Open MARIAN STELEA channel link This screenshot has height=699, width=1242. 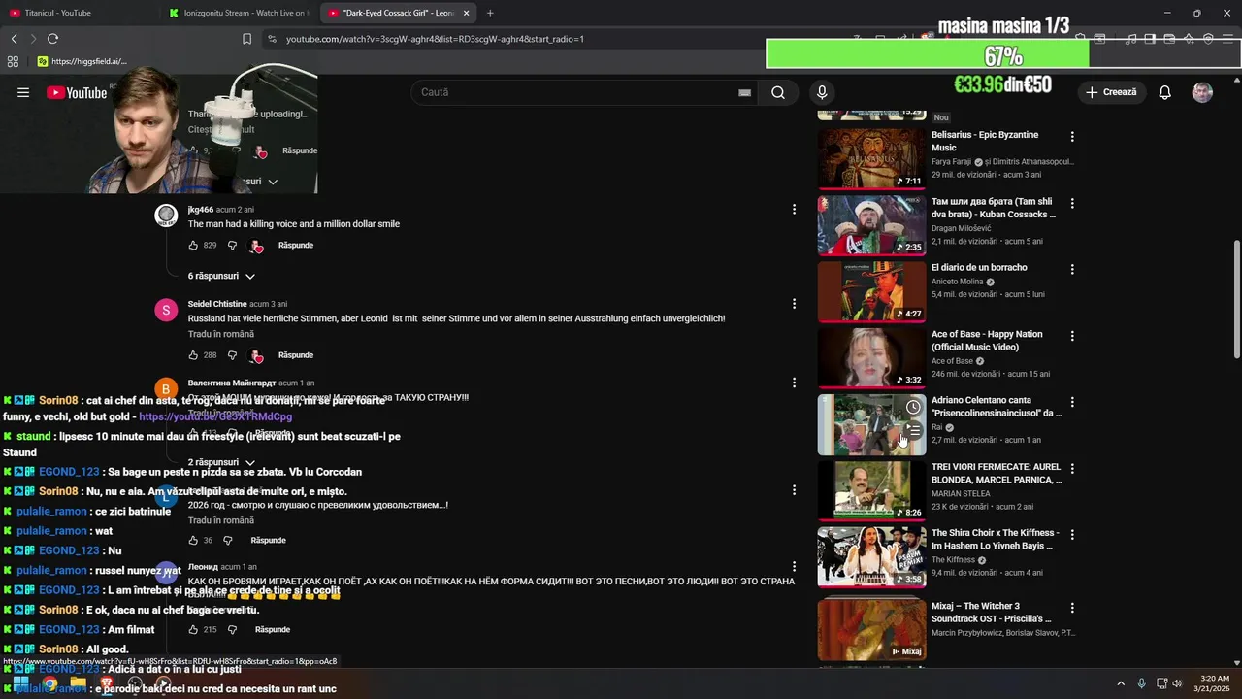[x=961, y=493]
